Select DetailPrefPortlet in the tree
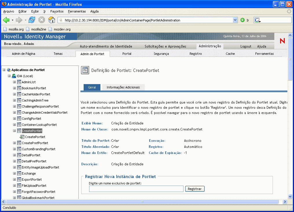294x212 pixels. (x=34, y=161)
